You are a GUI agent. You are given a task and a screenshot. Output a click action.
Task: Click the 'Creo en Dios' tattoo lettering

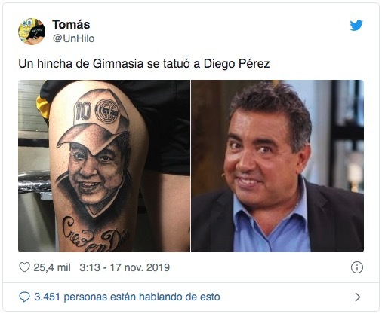click(x=96, y=235)
